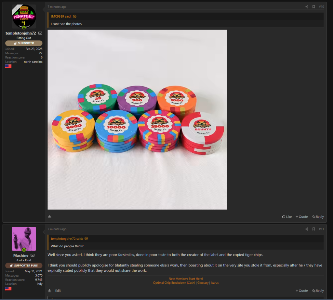Image resolution: width=333 pixels, height=300 pixels.
Task: Open the poker chips photo
Action: [x=138, y=120]
